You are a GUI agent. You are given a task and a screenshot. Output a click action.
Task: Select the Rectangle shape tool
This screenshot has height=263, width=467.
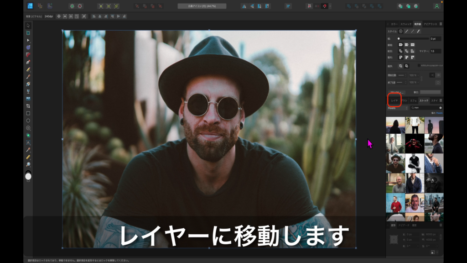click(28, 113)
